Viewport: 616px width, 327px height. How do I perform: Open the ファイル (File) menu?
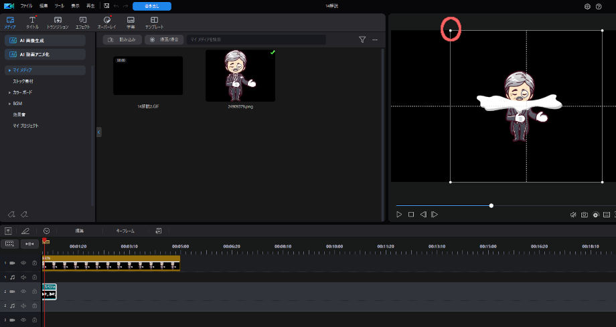pos(26,6)
